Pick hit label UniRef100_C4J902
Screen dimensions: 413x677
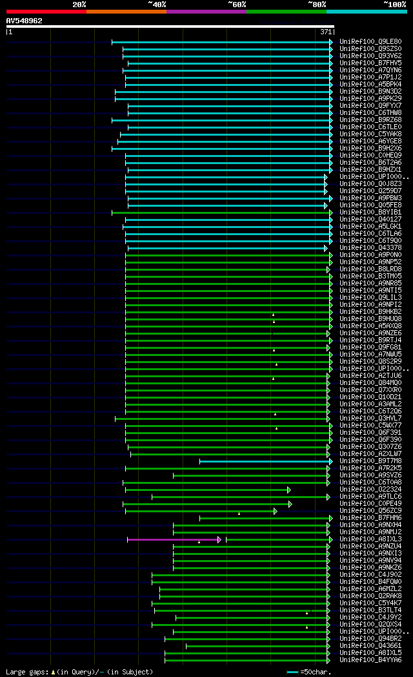click(370, 575)
